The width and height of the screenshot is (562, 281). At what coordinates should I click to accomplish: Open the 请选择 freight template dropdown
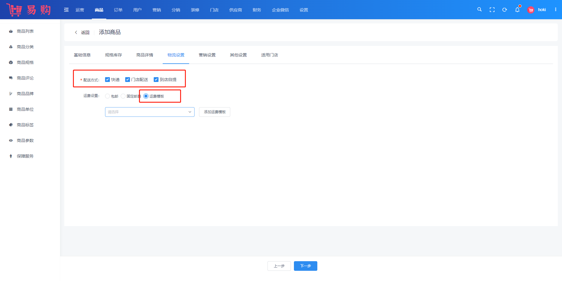150,112
